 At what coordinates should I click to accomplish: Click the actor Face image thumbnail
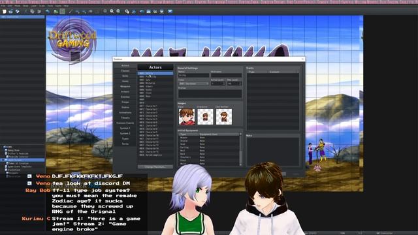point(187,117)
